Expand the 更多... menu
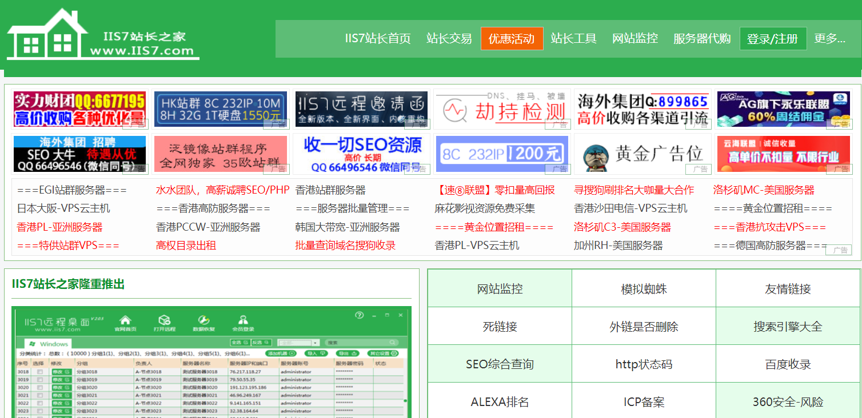862x418 pixels. point(830,39)
